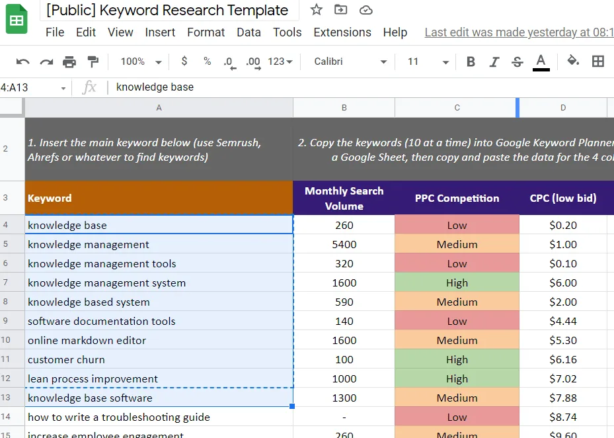Click the fill handle on cell A13
This screenshot has width=614, height=438.
[292, 406]
